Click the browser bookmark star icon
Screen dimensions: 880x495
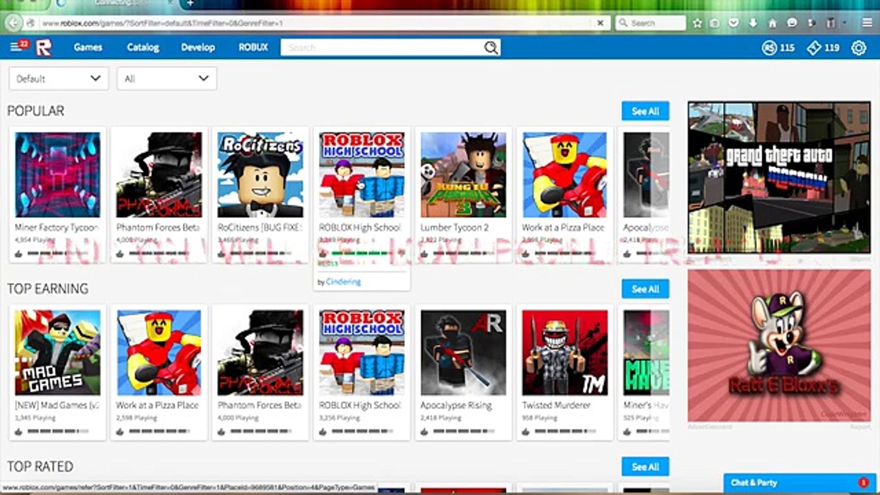click(698, 23)
